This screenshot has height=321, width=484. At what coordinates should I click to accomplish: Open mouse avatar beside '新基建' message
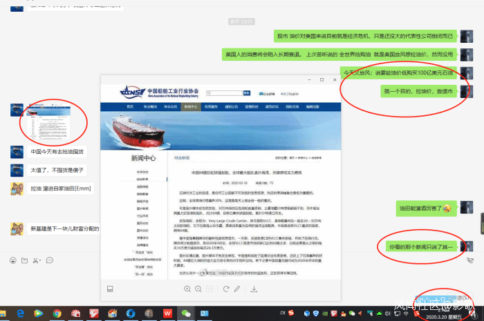[17, 229]
